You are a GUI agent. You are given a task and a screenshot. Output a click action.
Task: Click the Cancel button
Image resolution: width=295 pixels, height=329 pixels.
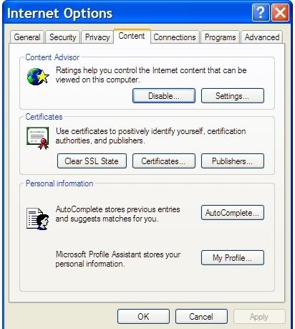click(201, 317)
